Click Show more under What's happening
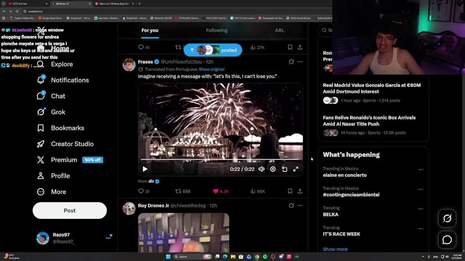465x261 pixels. click(335, 249)
